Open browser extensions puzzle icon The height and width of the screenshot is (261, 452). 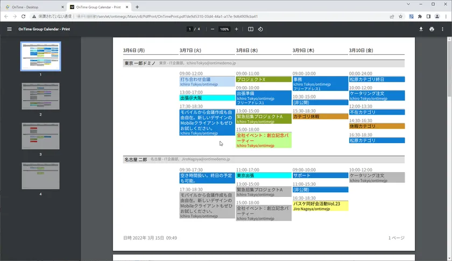[420, 17]
